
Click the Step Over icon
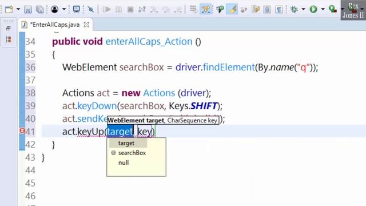(x=166, y=9)
